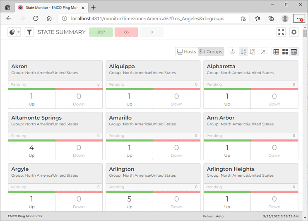Open the browser's three-dot settings menu
308x221 pixels.
298,19
